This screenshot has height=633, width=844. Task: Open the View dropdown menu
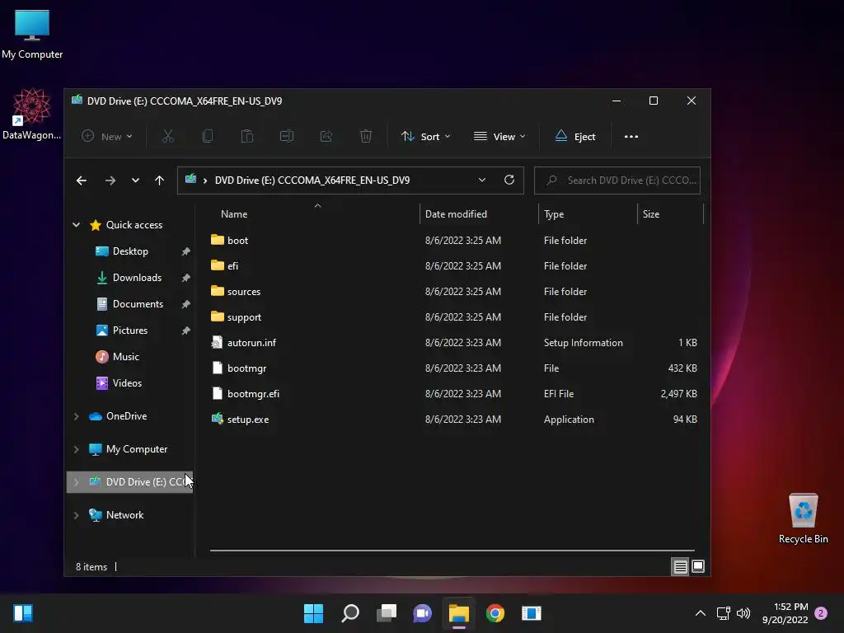[x=499, y=136]
